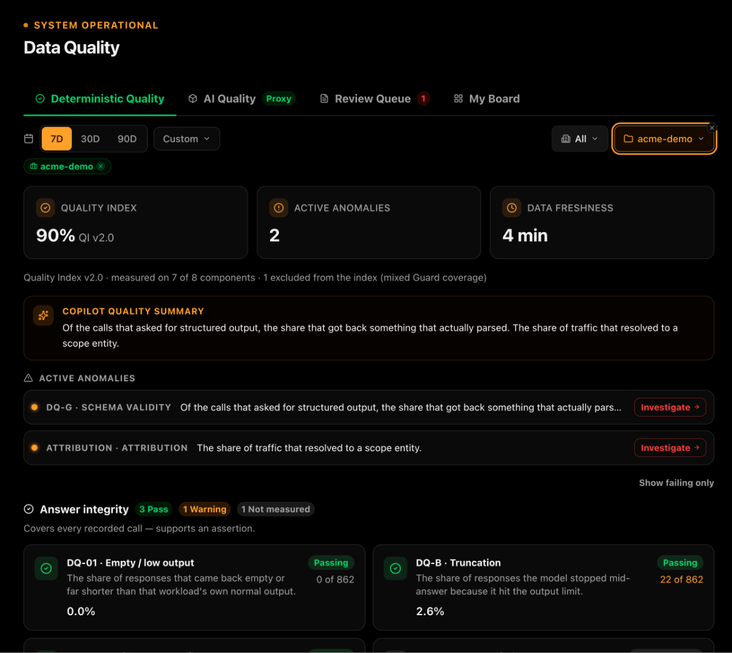Click the Quality Index check icon
Image resolution: width=732 pixels, height=653 pixels.
pyautogui.click(x=45, y=208)
